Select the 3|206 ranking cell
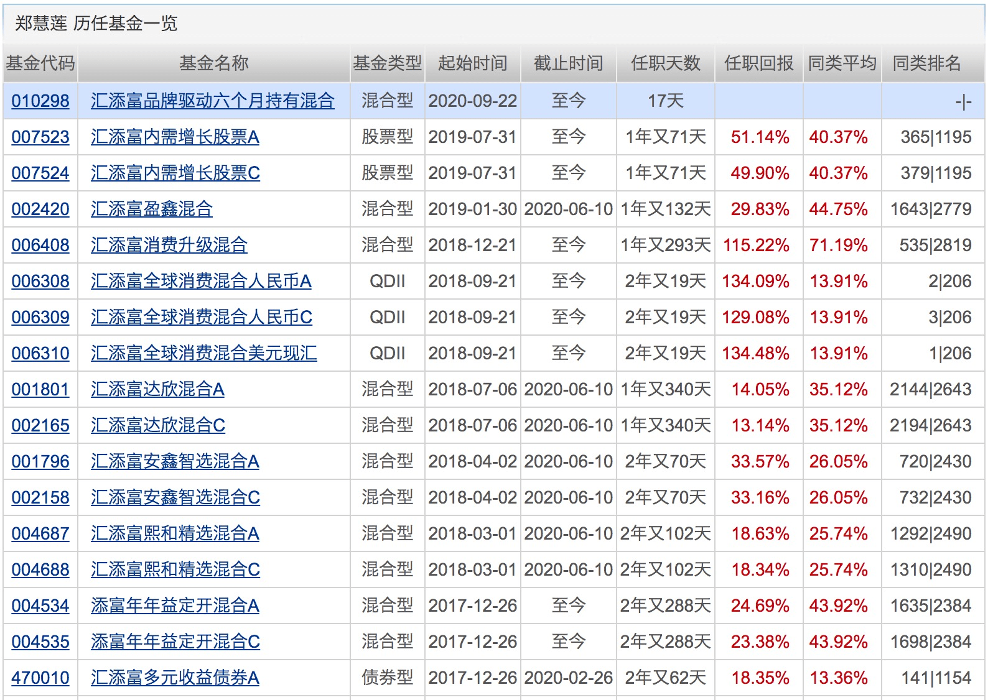 950,317
